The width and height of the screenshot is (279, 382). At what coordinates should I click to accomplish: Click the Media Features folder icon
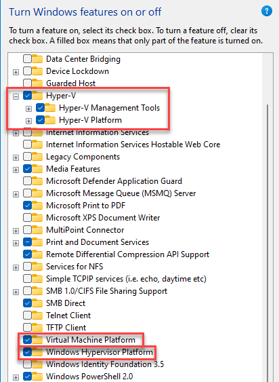(37, 169)
